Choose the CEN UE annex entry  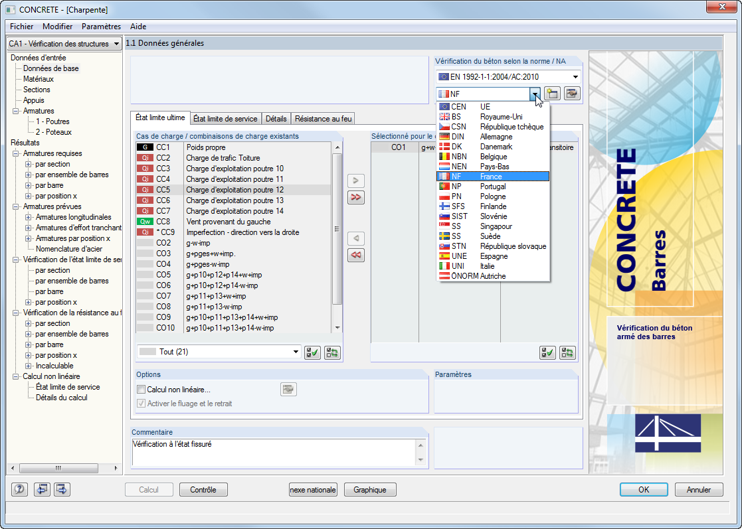point(493,107)
